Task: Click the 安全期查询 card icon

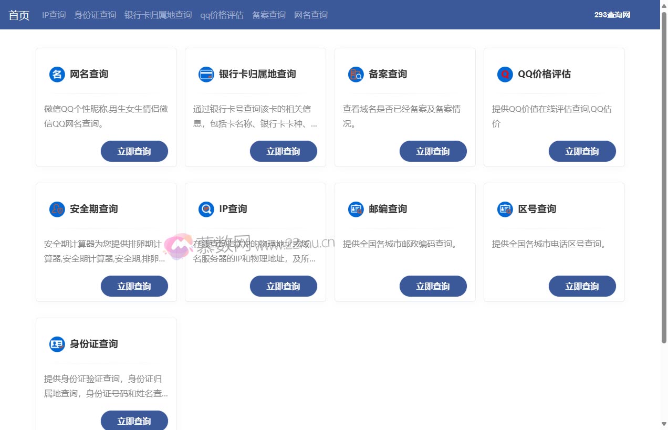Action: pos(57,209)
